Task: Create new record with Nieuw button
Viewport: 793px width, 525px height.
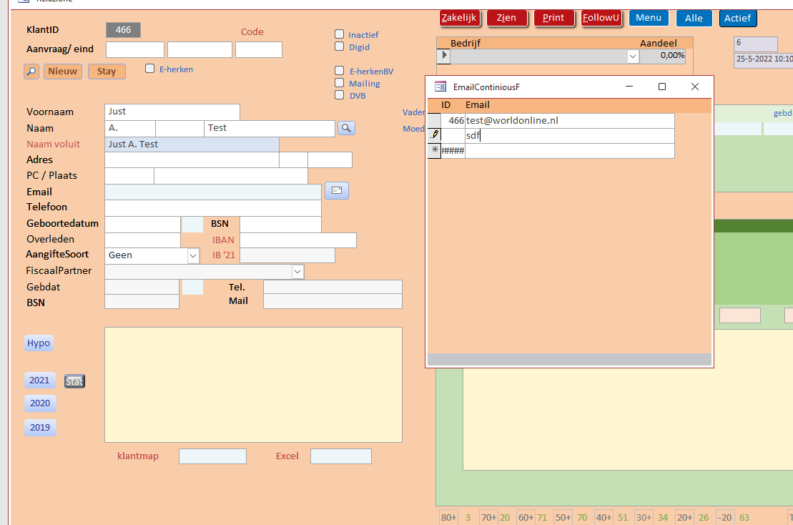Action: point(63,72)
